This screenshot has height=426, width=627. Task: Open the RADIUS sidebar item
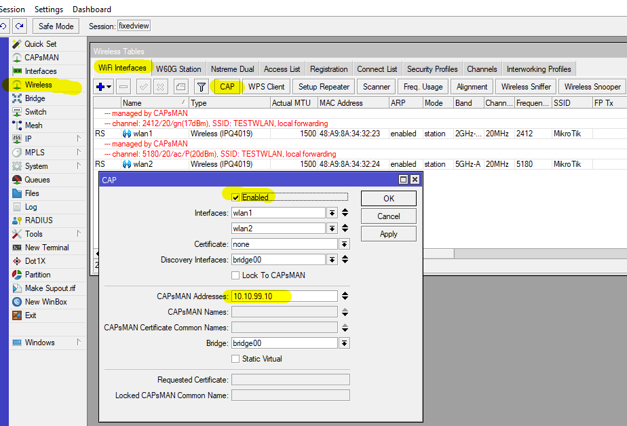[38, 220]
